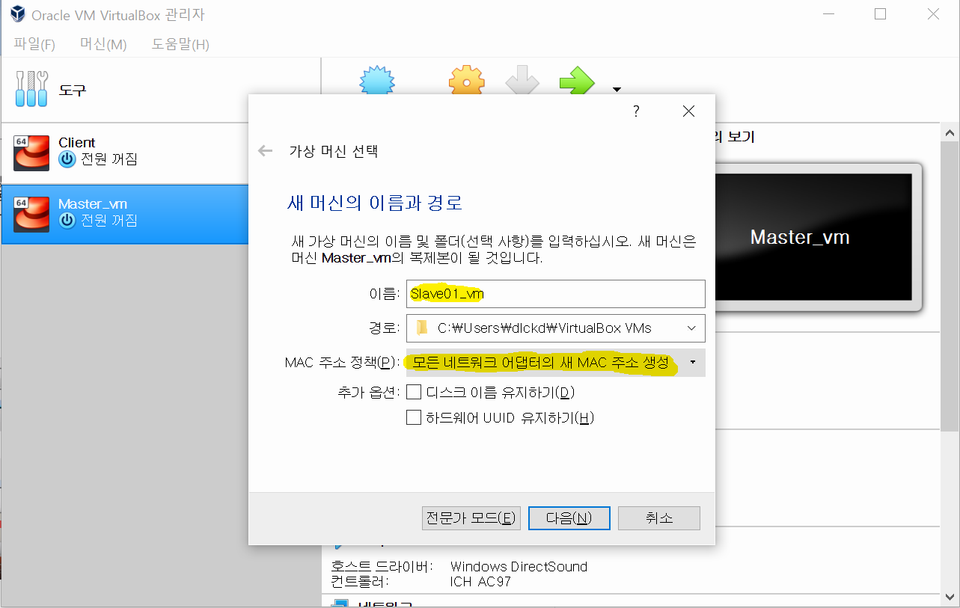
Task: Select the Client entry text in VM list
Action: [x=77, y=142]
